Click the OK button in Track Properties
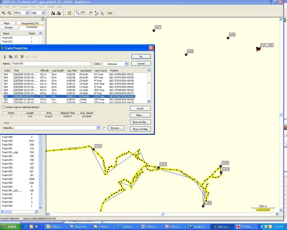The image size is (287, 230). [141, 57]
